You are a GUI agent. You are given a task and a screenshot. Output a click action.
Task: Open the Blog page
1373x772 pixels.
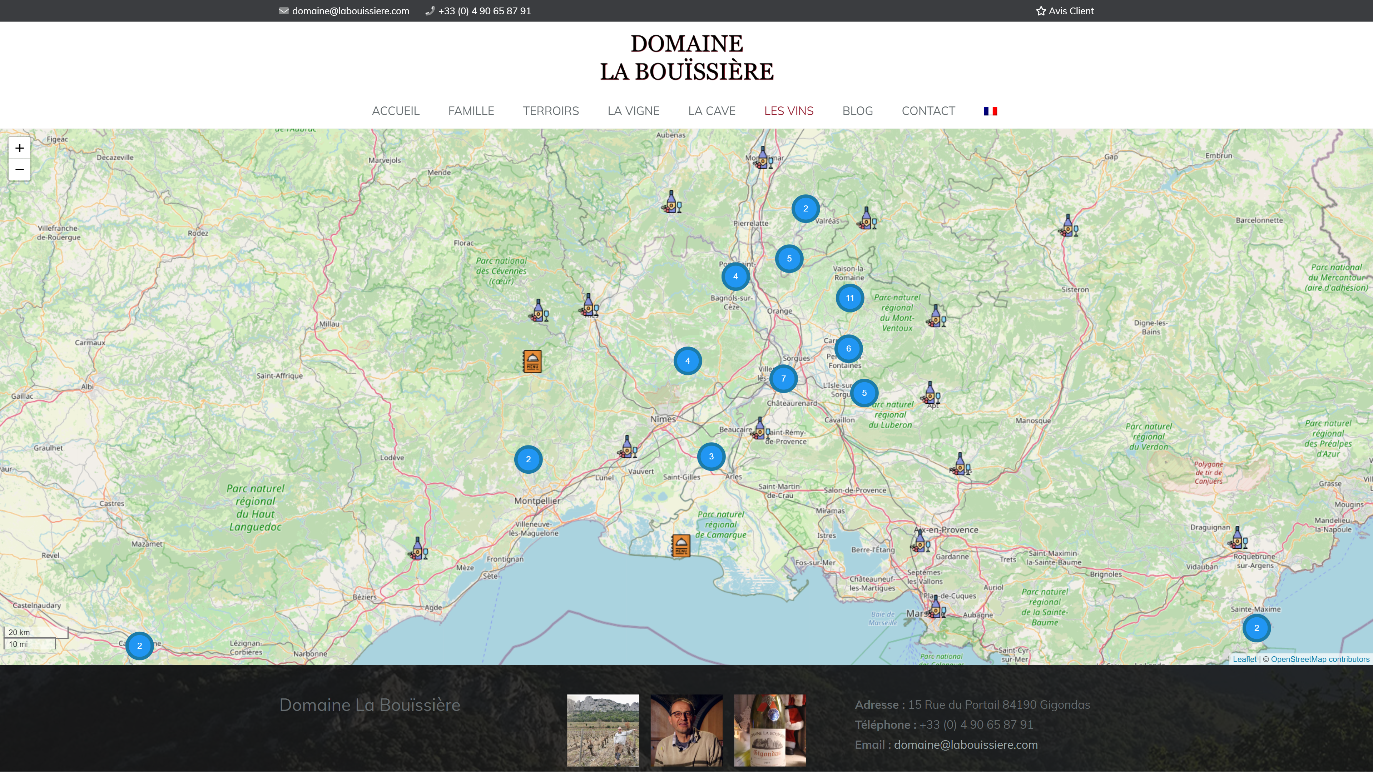858,111
